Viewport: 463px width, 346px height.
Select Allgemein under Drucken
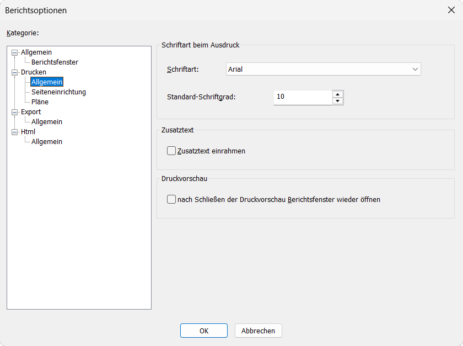tap(47, 82)
